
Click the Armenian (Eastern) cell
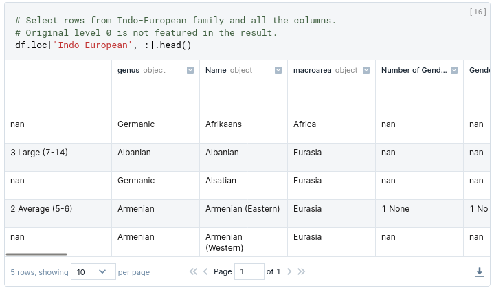point(243,209)
